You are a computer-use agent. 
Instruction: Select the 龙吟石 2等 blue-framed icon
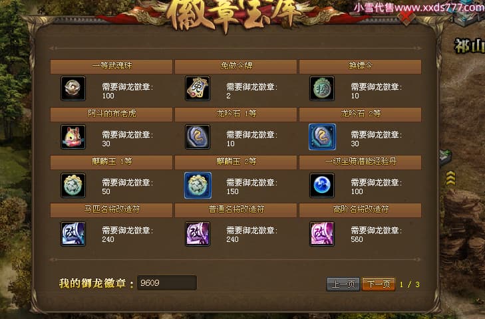pyautogui.click(x=322, y=137)
